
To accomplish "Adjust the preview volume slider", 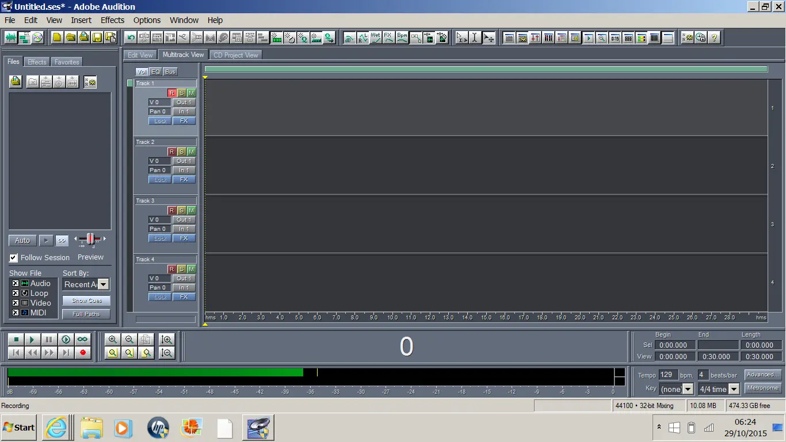I will 90,239.
